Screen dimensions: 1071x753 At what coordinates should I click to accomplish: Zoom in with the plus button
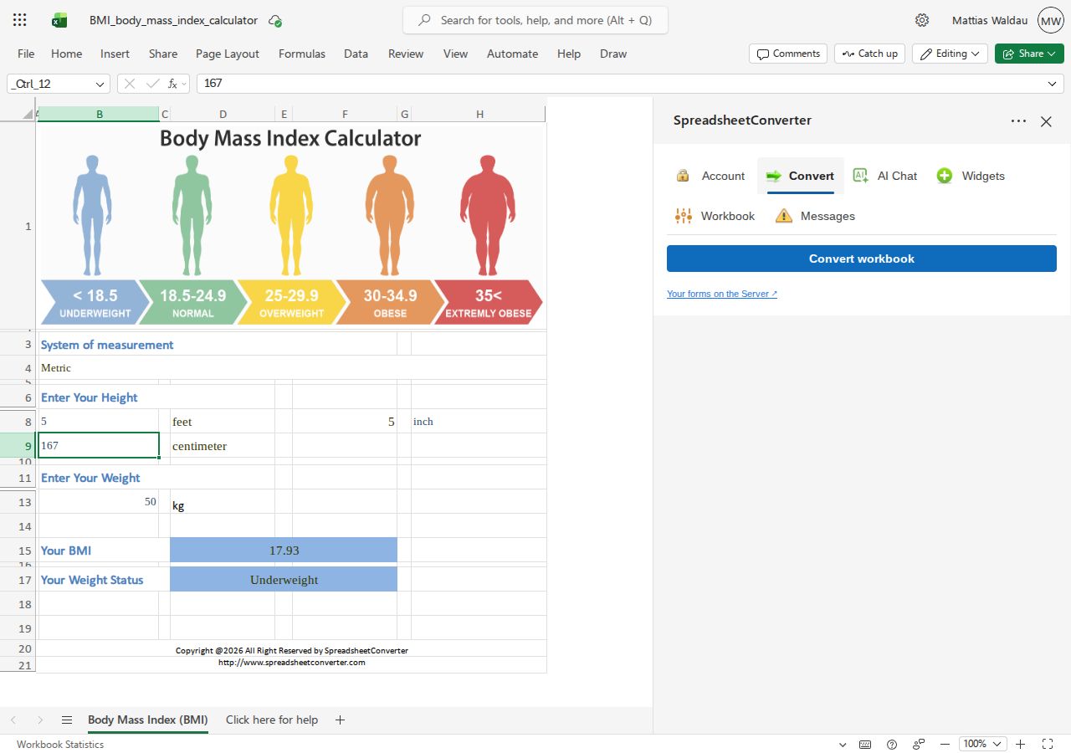pyautogui.click(x=1020, y=744)
